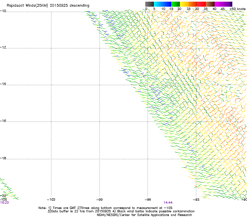
Task: Click the brown 35-40 knots legend swatch
Action: click(210, 4)
